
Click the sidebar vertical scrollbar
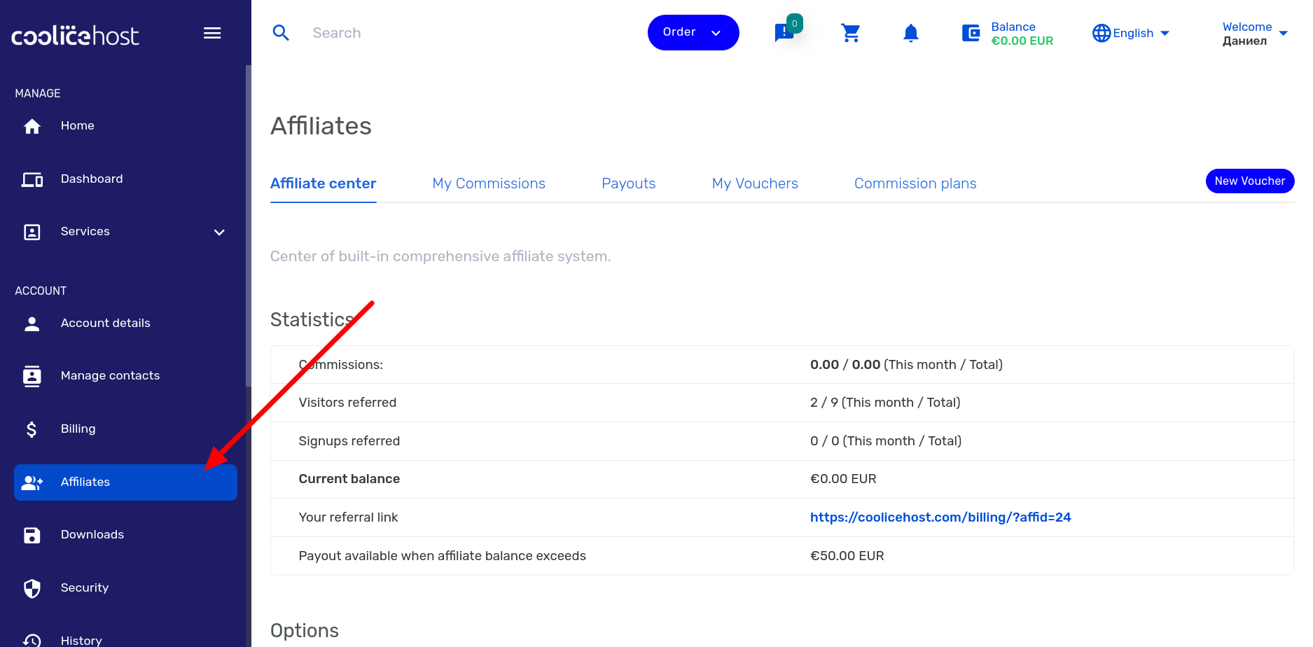coord(248,225)
